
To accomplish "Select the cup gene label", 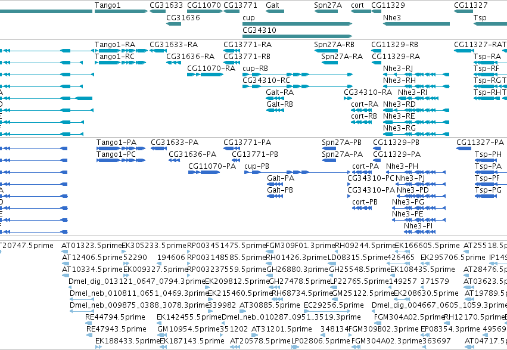I will (x=248, y=17).
